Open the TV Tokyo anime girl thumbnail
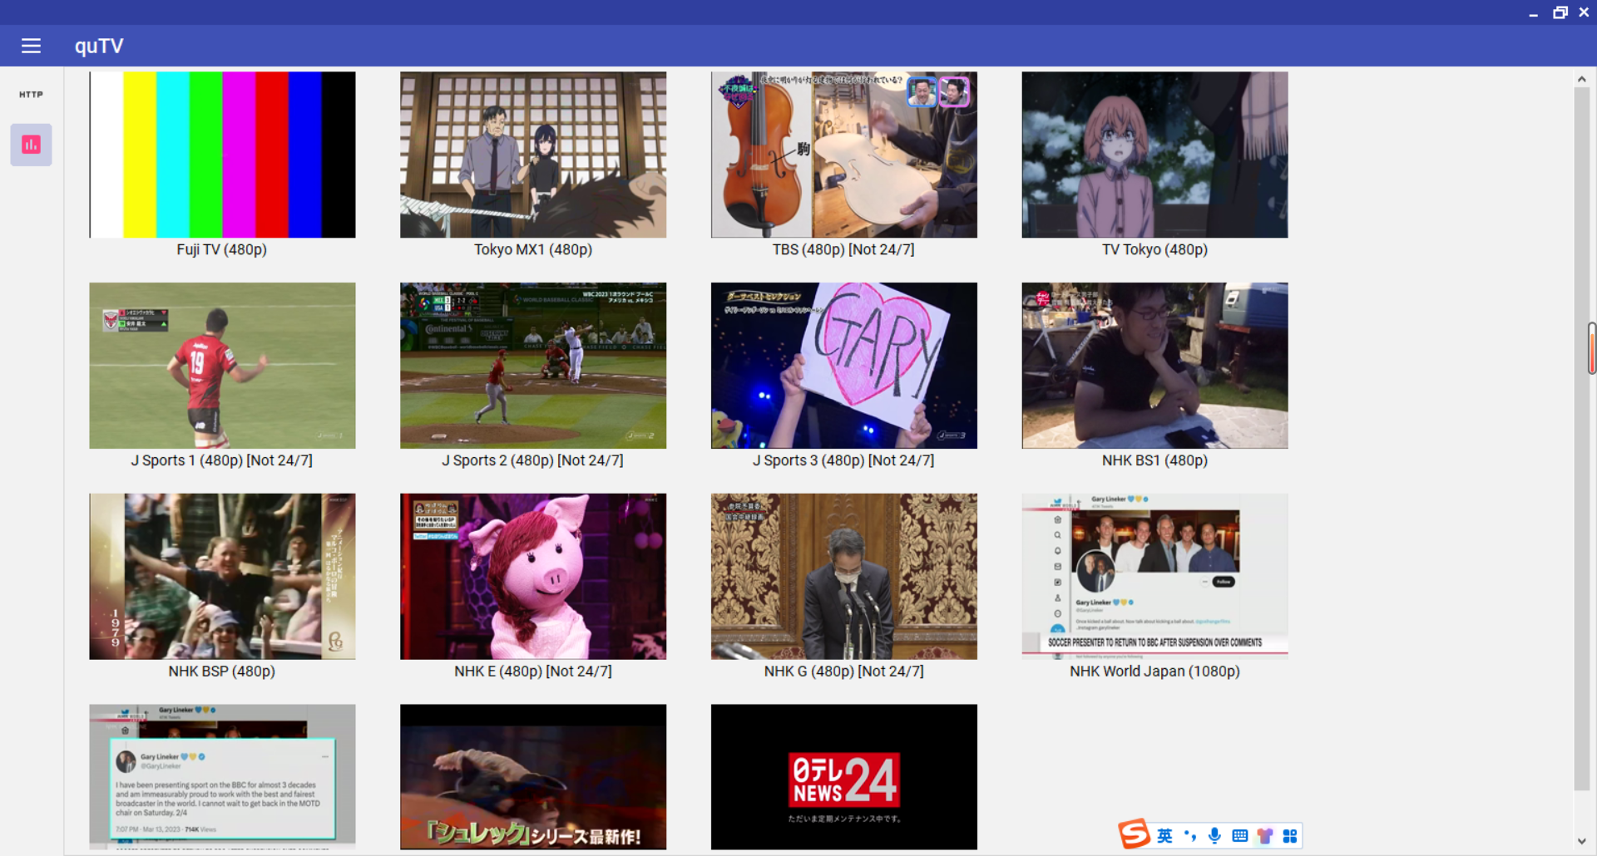The height and width of the screenshot is (856, 1597). [x=1154, y=155]
